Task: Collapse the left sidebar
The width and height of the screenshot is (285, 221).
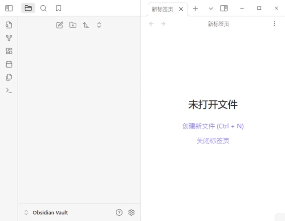Action: pyautogui.click(x=9, y=8)
